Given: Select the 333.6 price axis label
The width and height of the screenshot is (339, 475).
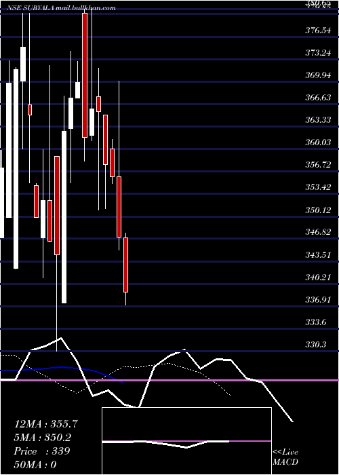Looking at the screenshot, I should point(316,322).
